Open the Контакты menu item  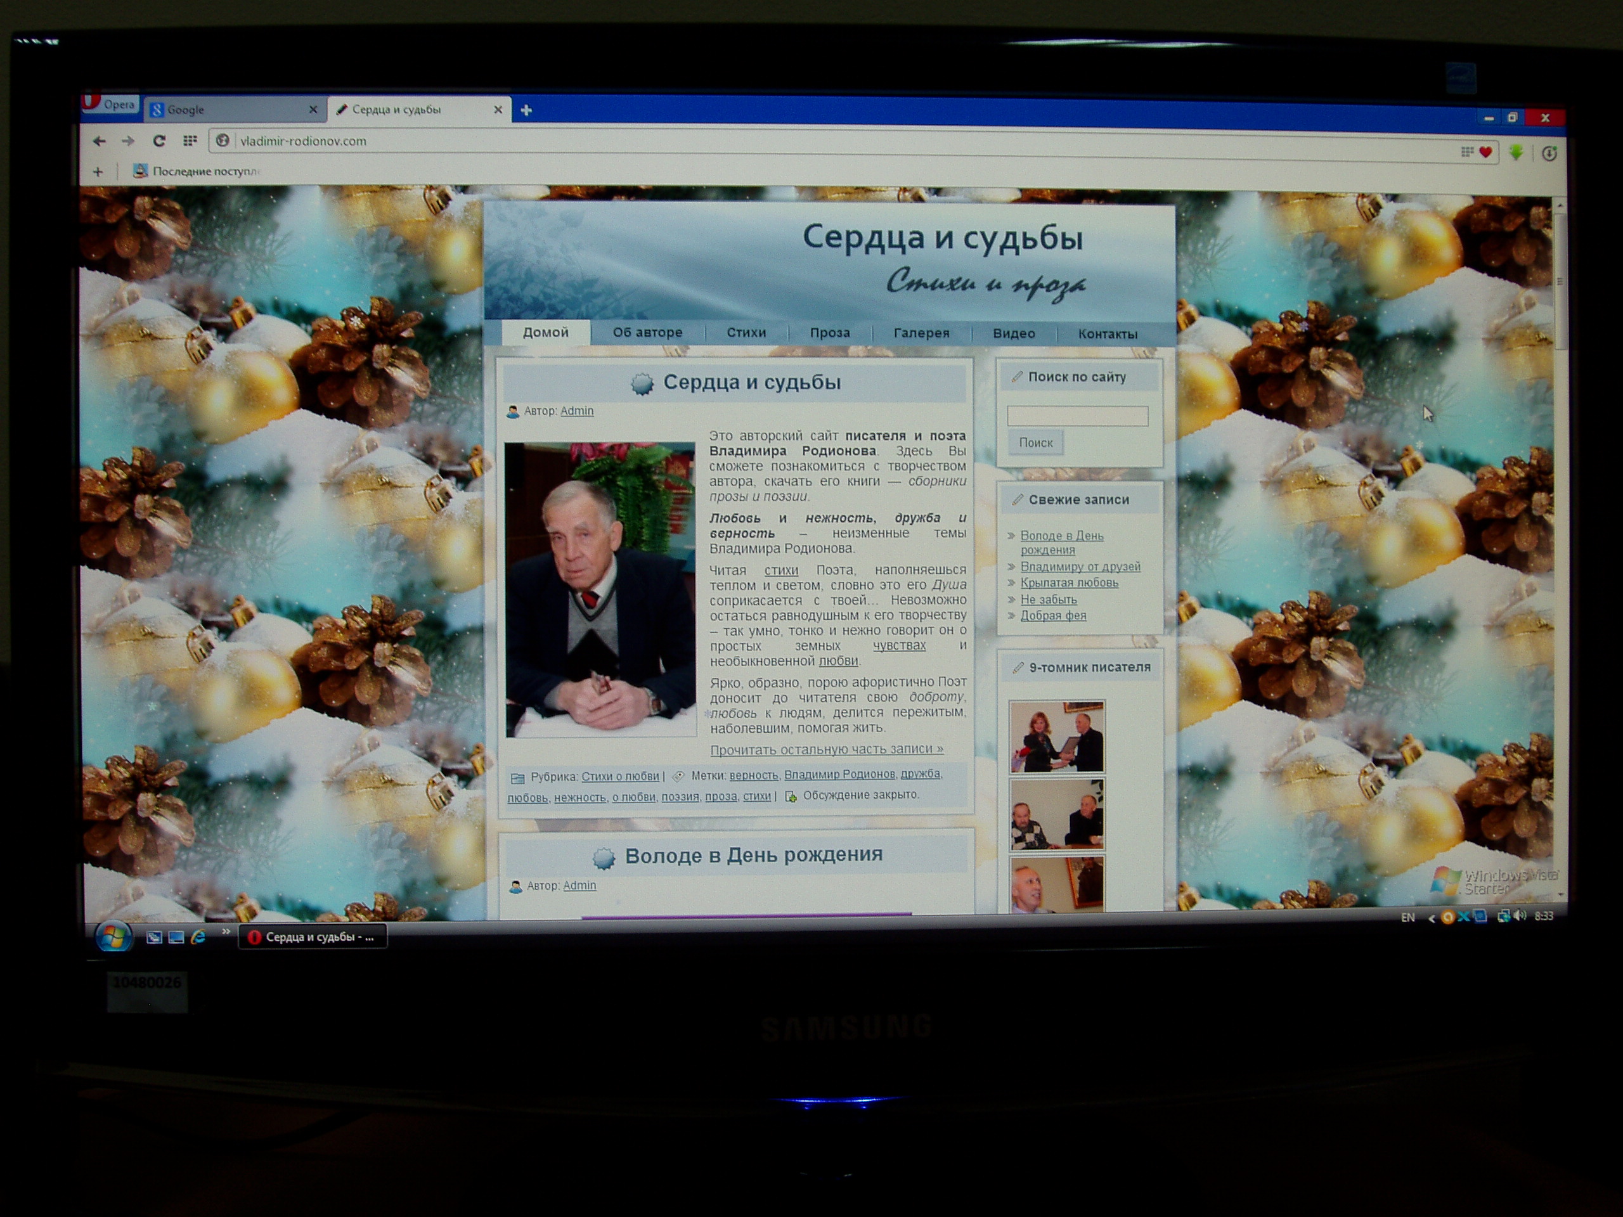pos(1108,335)
